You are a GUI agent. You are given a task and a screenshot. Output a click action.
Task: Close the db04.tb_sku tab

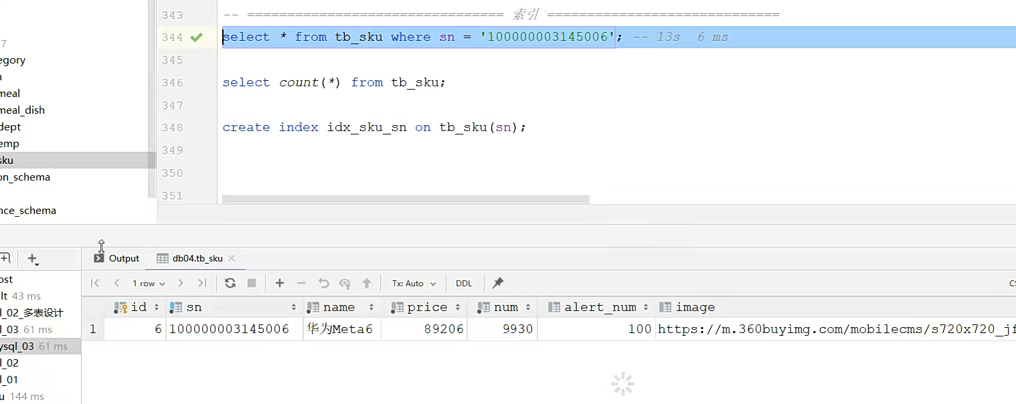click(x=232, y=258)
